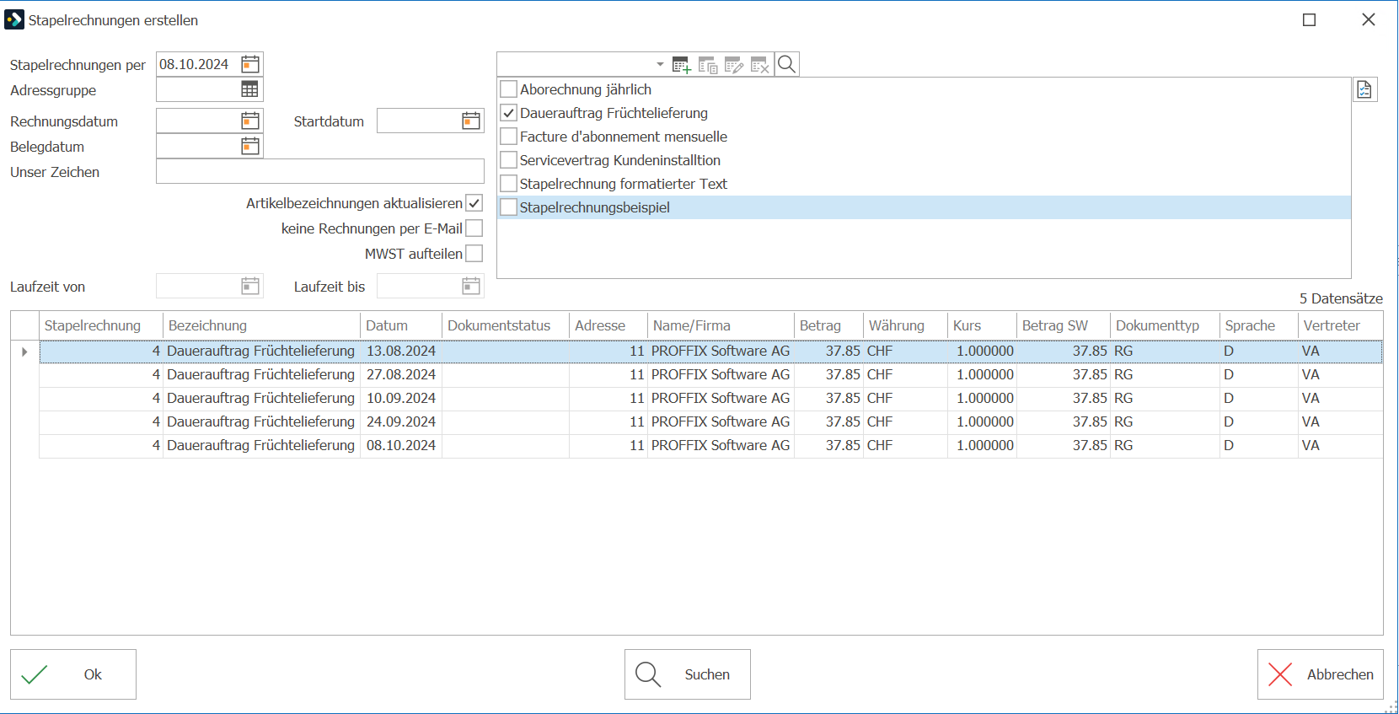Screen dimensions: 1399x714
Task: Expand the filter dropdown arrow
Action: click(660, 65)
